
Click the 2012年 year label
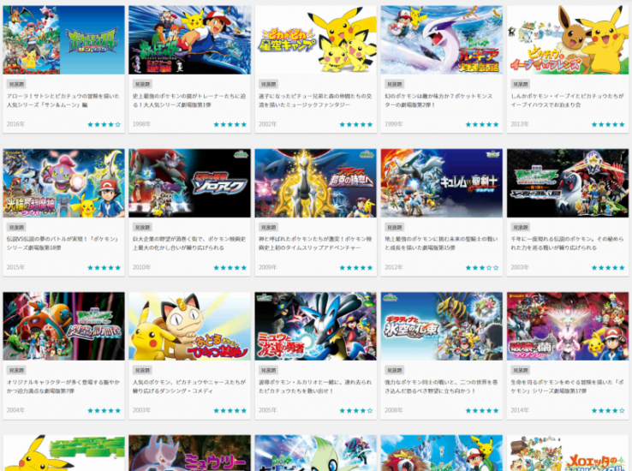[x=394, y=267]
